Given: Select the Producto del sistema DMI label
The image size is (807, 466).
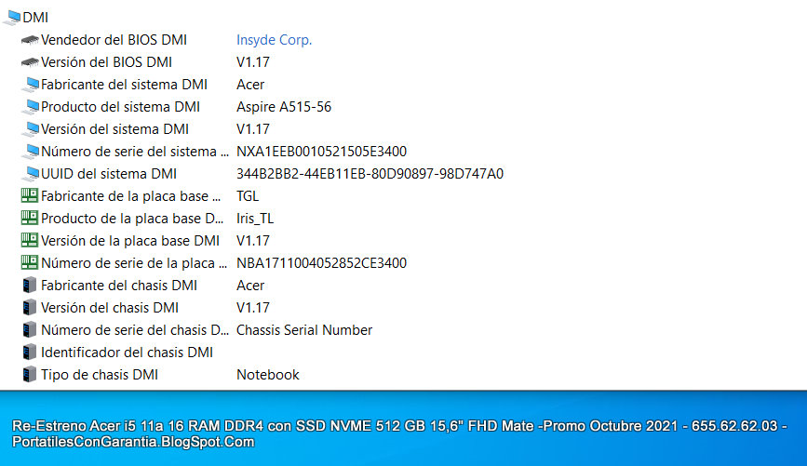Looking at the screenshot, I should pos(120,107).
